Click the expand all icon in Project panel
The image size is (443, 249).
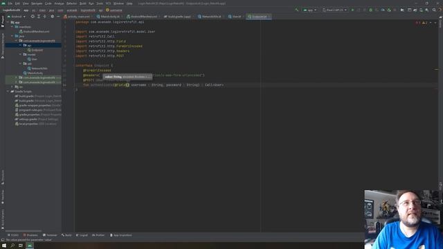(39, 17)
